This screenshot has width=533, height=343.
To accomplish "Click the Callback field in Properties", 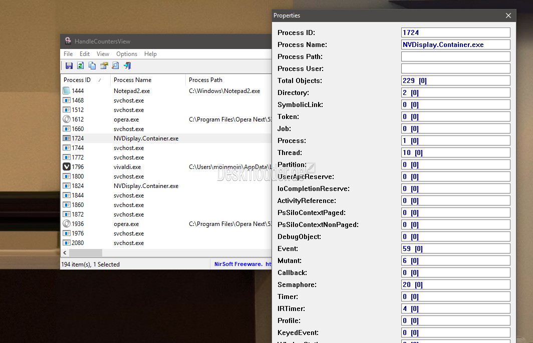I will pyautogui.click(x=455, y=272).
